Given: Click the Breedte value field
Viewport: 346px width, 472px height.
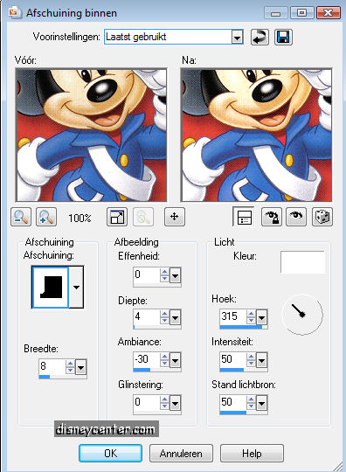Looking at the screenshot, I should click(x=52, y=366).
